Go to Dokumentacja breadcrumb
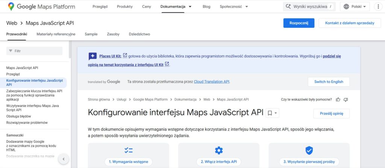The width and height of the screenshot is (385, 168). [x=185, y=99]
